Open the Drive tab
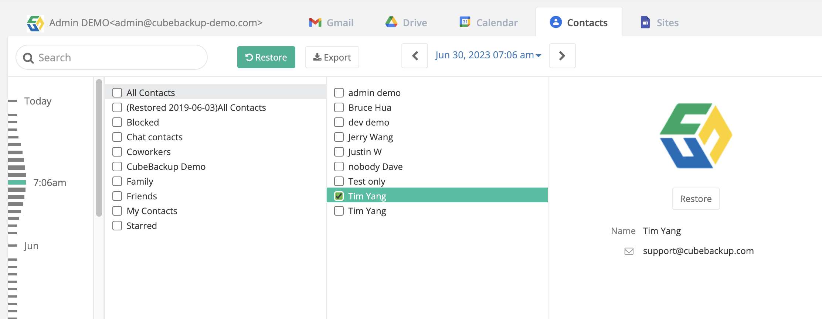This screenshot has height=319, width=822. point(406,23)
